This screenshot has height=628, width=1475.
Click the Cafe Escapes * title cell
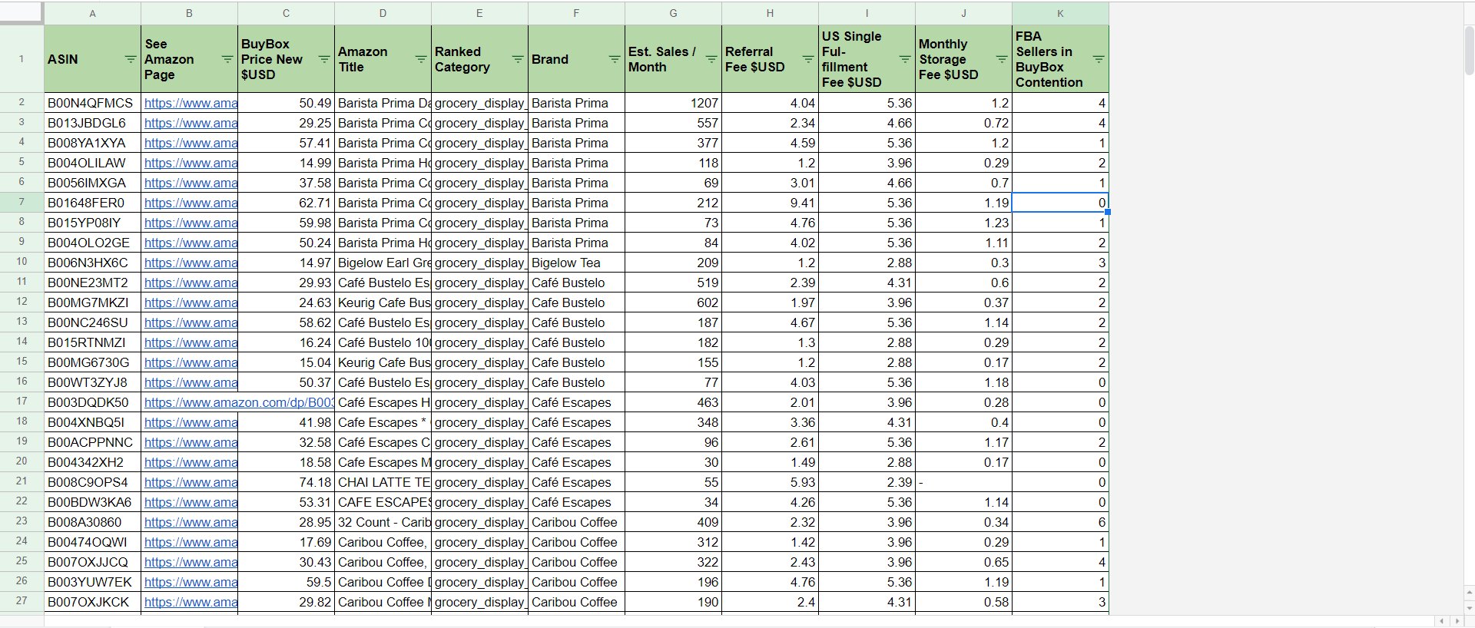click(x=383, y=422)
